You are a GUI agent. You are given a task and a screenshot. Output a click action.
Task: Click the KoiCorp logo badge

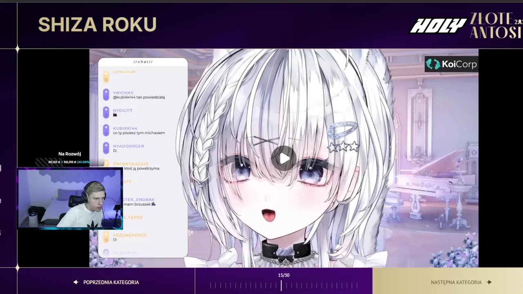[x=451, y=64]
